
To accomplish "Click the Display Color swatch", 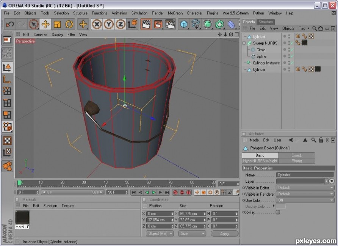I will (x=281, y=206).
